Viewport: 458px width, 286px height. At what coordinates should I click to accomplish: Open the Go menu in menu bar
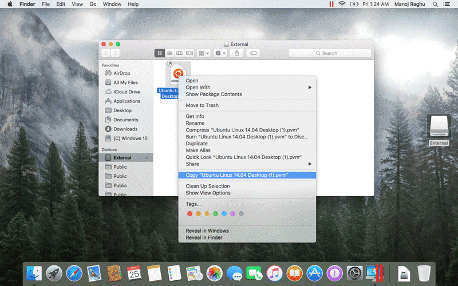93,4
